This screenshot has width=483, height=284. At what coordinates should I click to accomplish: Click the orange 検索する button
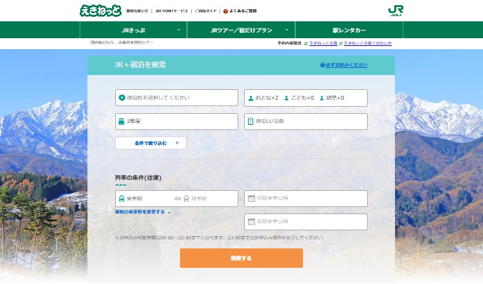(241, 258)
